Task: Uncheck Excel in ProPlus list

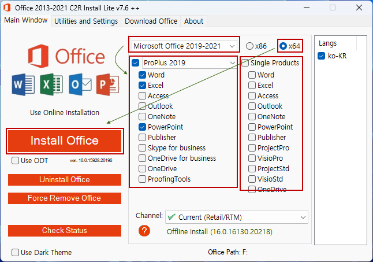Action: point(142,85)
